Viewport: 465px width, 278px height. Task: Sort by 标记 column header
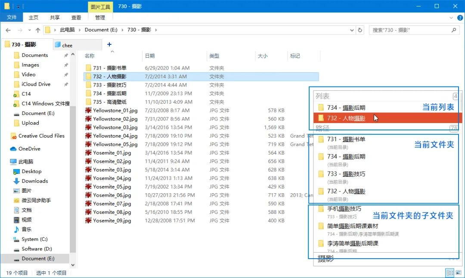pyautogui.click(x=304, y=56)
